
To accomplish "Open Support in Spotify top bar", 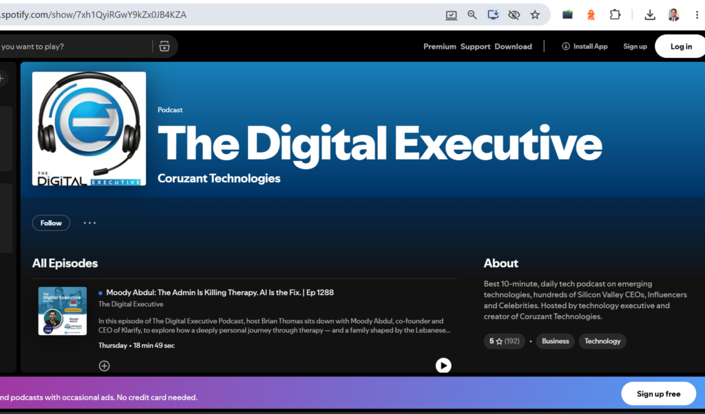I will (x=475, y=47).
